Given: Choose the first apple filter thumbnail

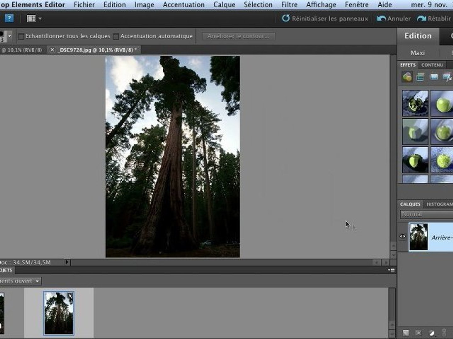Looking at the screenshot, I should click(x=415, y=103).
